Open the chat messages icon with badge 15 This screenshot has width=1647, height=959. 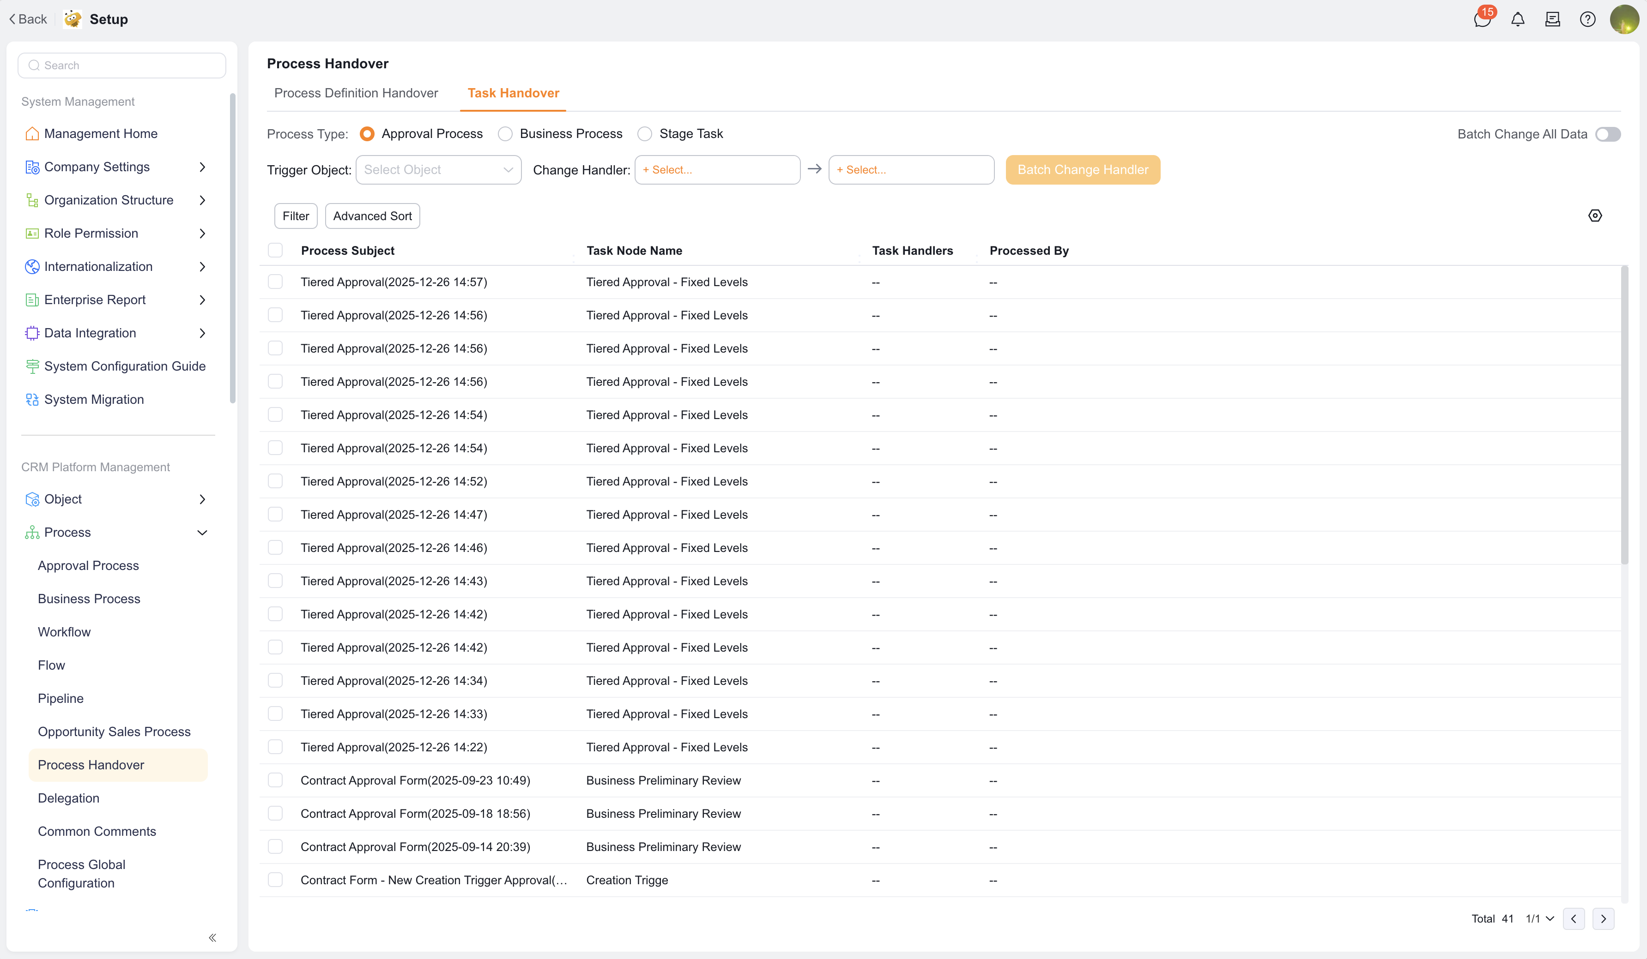(x=1482, y=19)
